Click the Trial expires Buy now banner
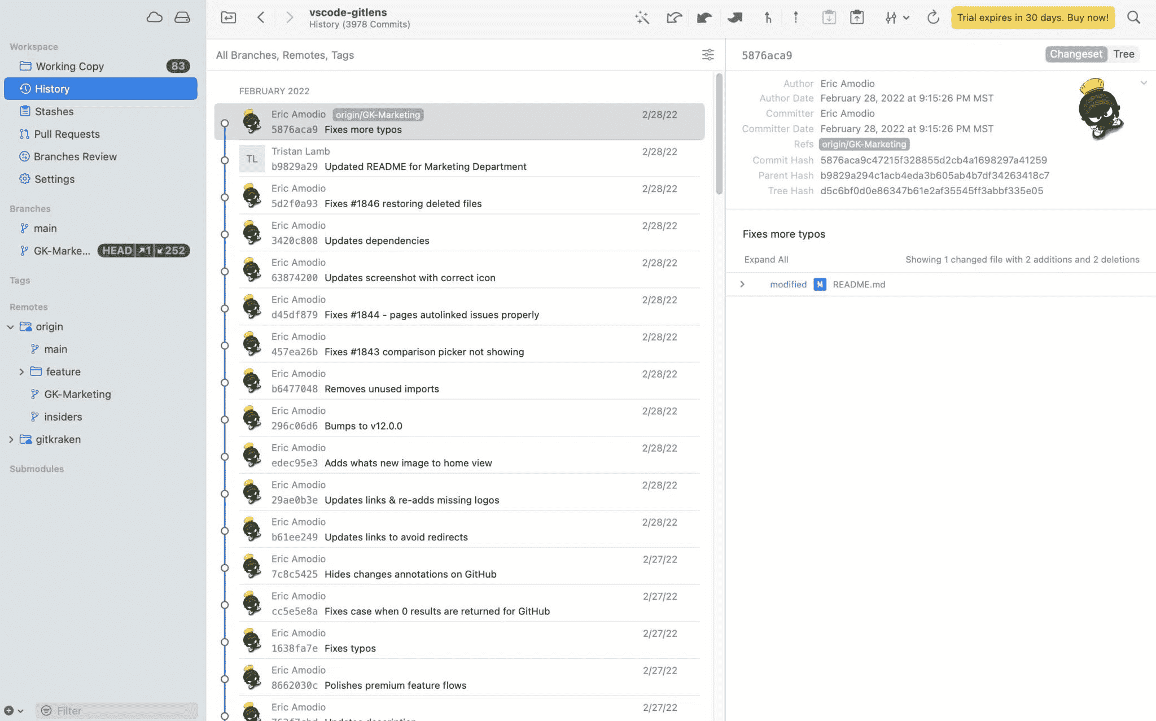The height and width of the screenshot is (721, 1156). pos(1032,18)
